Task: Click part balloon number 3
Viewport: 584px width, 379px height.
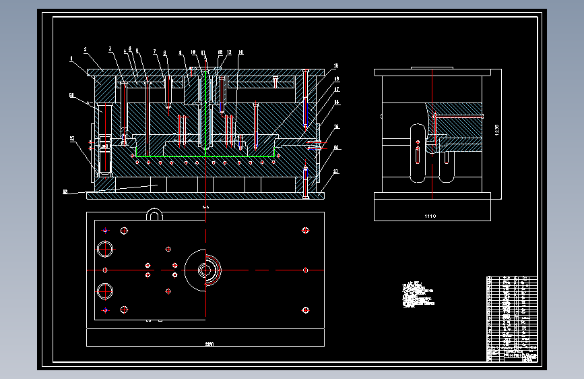Action: coord(110,49)
